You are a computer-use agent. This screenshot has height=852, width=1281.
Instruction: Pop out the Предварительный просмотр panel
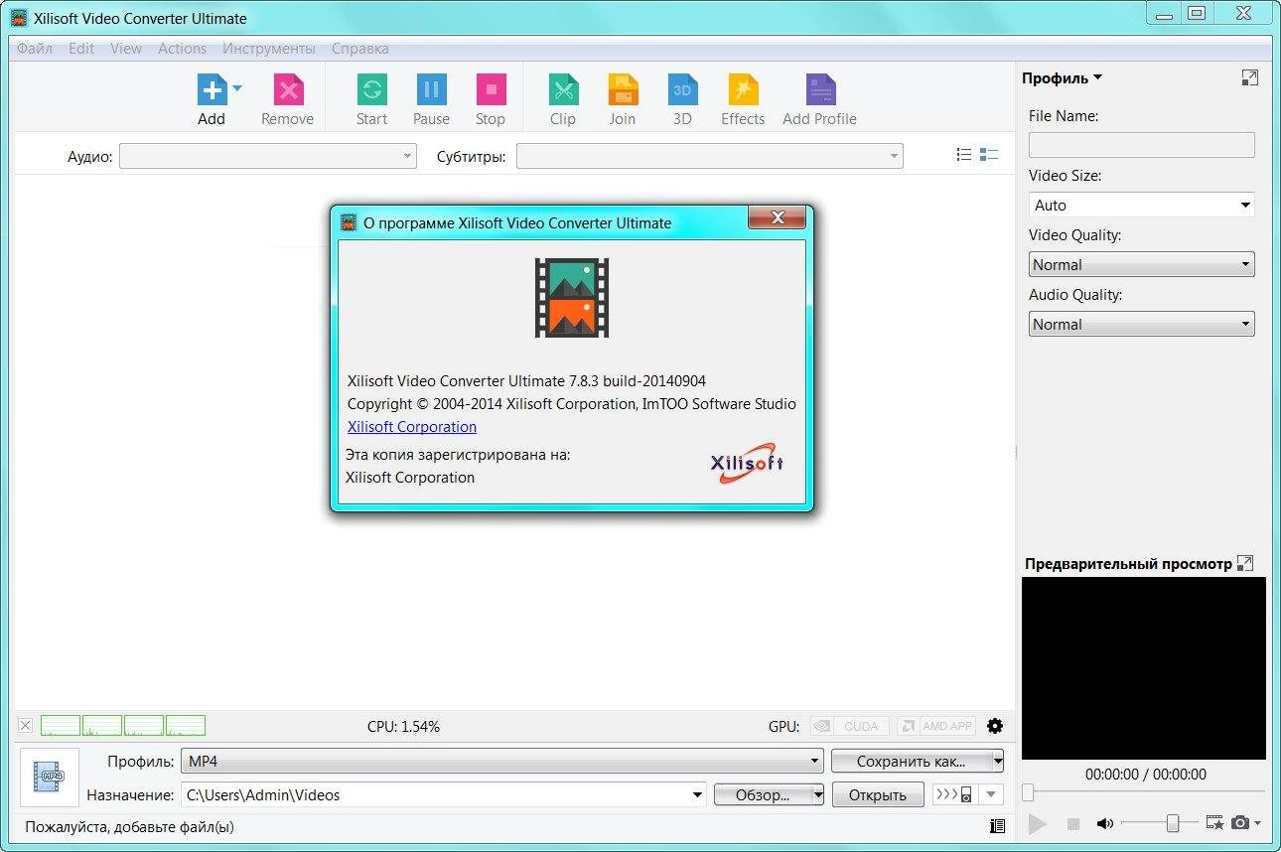(x=1246, y=563)
